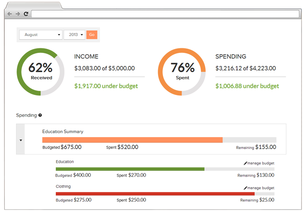
Task: Click the orange Go button
Action: pyautogui.click(x=92, y=35)
